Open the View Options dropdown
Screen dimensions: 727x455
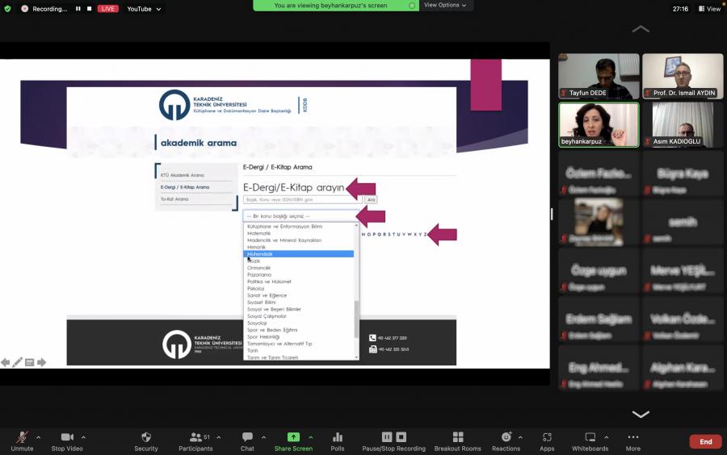point(444,5)
